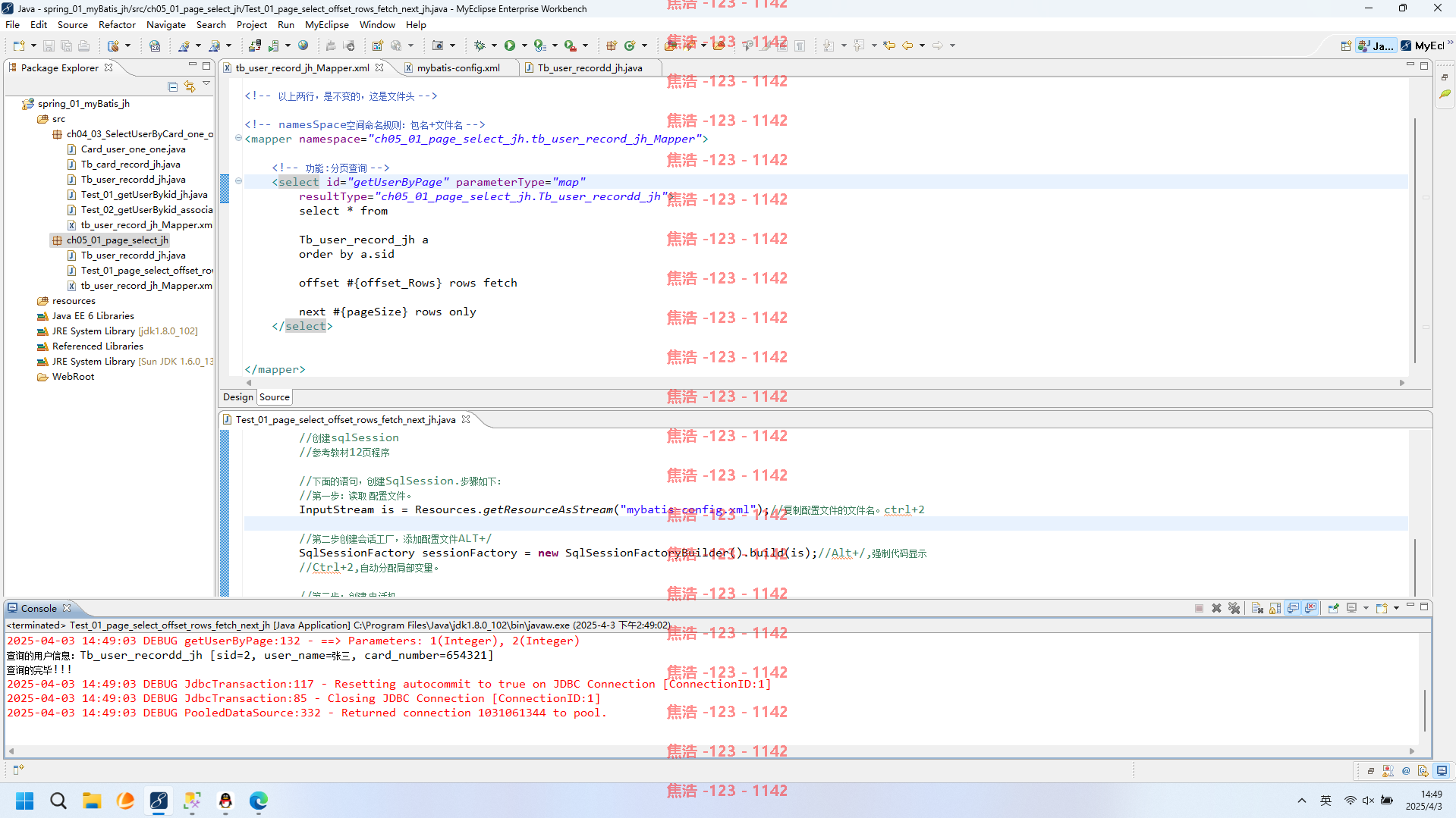
Task: Click the camera capture toolbar icon
Action: tap(438, 45)
